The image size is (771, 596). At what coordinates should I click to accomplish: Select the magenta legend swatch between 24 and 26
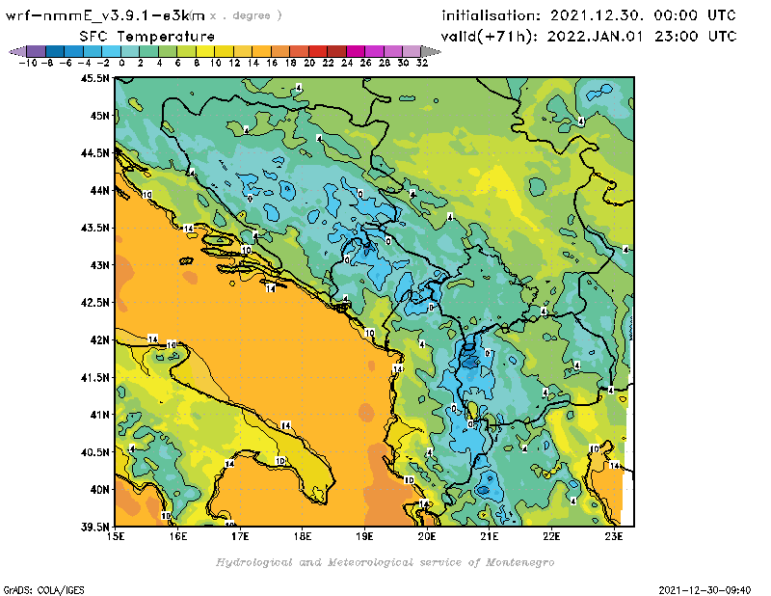tap(356, 51)
